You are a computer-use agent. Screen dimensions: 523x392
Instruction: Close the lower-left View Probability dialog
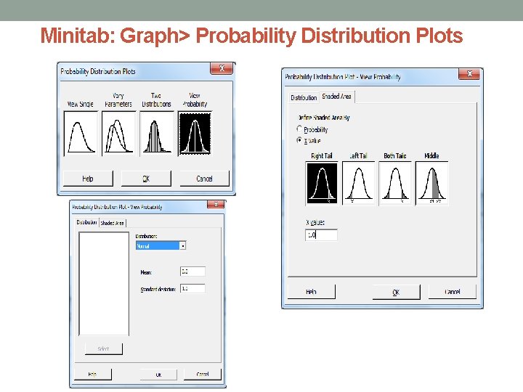tap(216, 204)
